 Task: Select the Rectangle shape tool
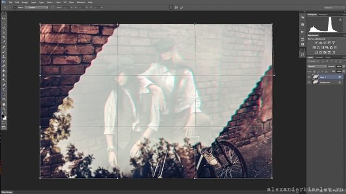click(4, 99)
